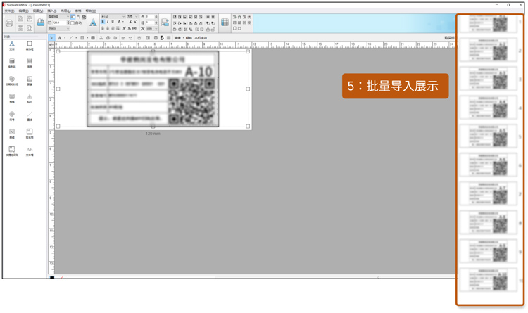The image size is (528, 313).
Task: Click the superscript X icon
Action: [x=124, y=28]
